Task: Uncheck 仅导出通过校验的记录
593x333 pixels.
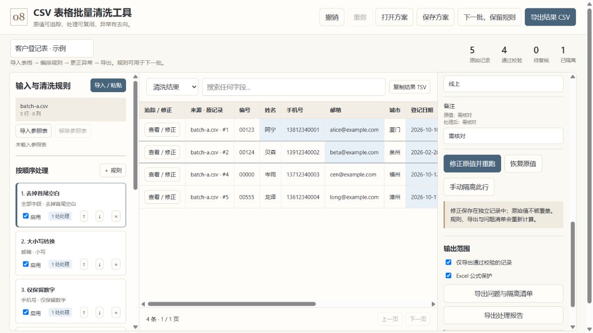Action: click(449, 262)
